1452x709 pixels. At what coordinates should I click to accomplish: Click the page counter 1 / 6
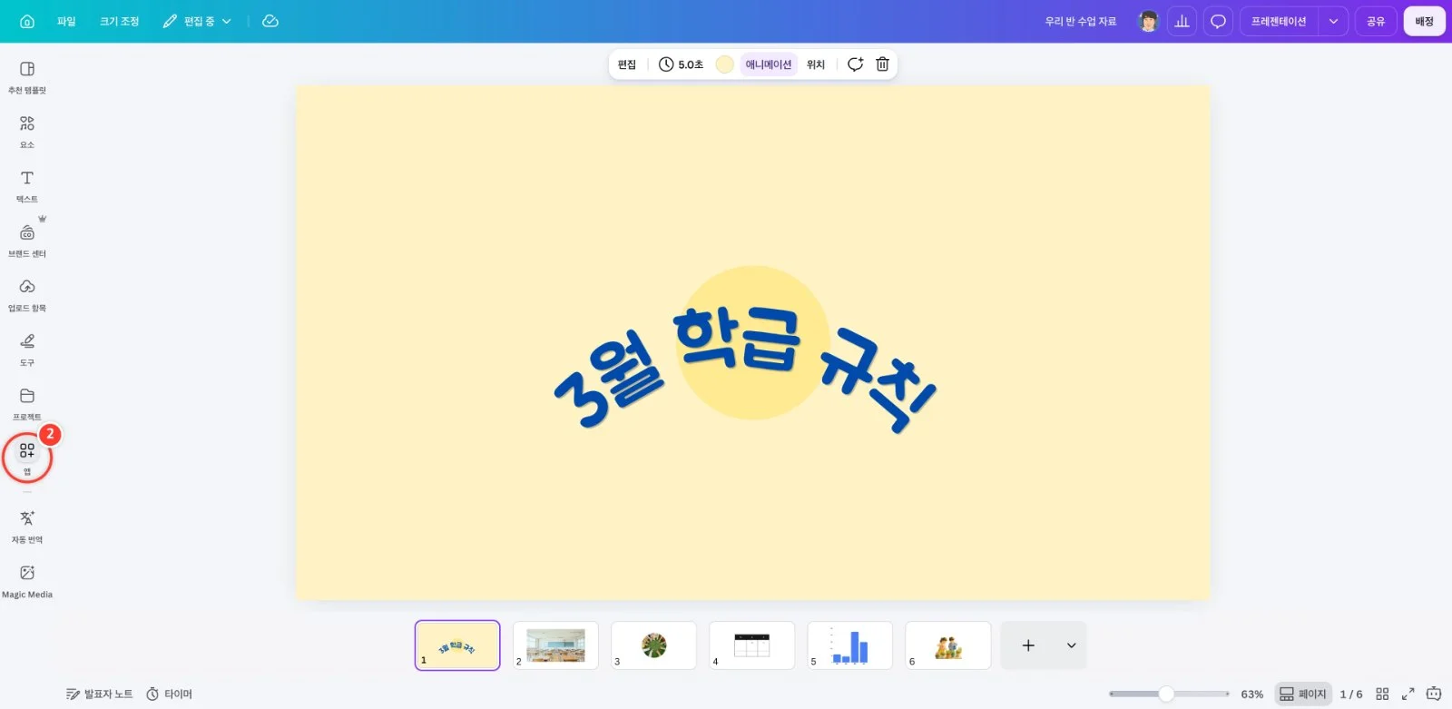click(1351, 694)
